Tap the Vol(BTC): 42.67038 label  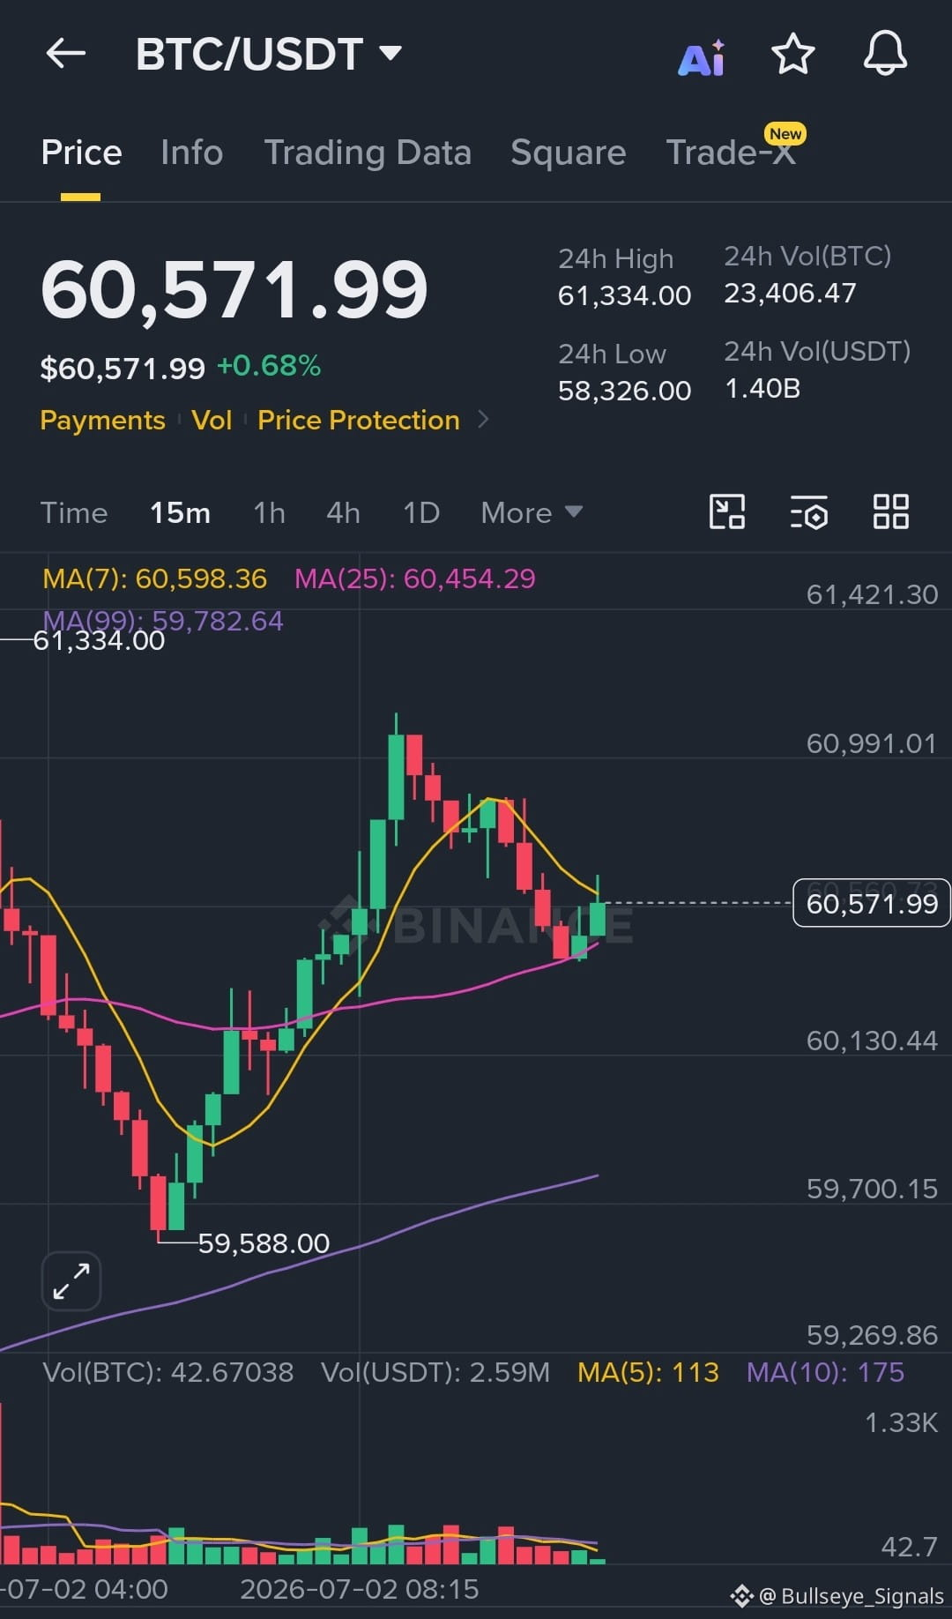click(x=167, y=1372)
